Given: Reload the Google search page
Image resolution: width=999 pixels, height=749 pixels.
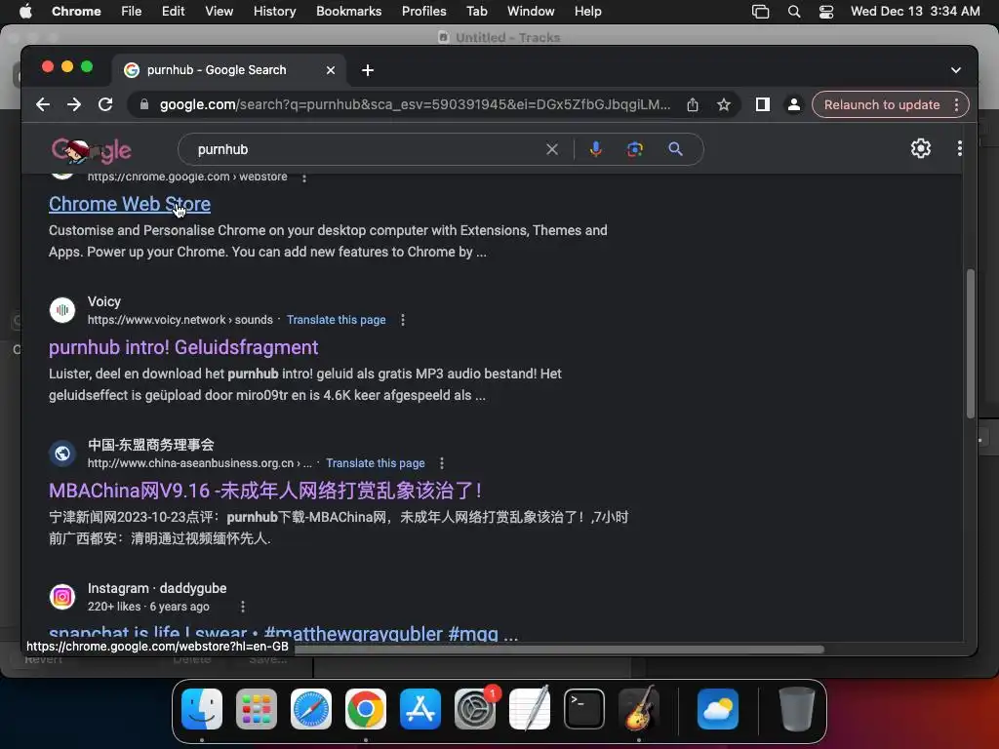Looking at the screenshot, I should pos(105,104).
